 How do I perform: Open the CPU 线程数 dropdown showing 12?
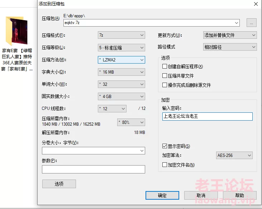click(x=112, y=109)
